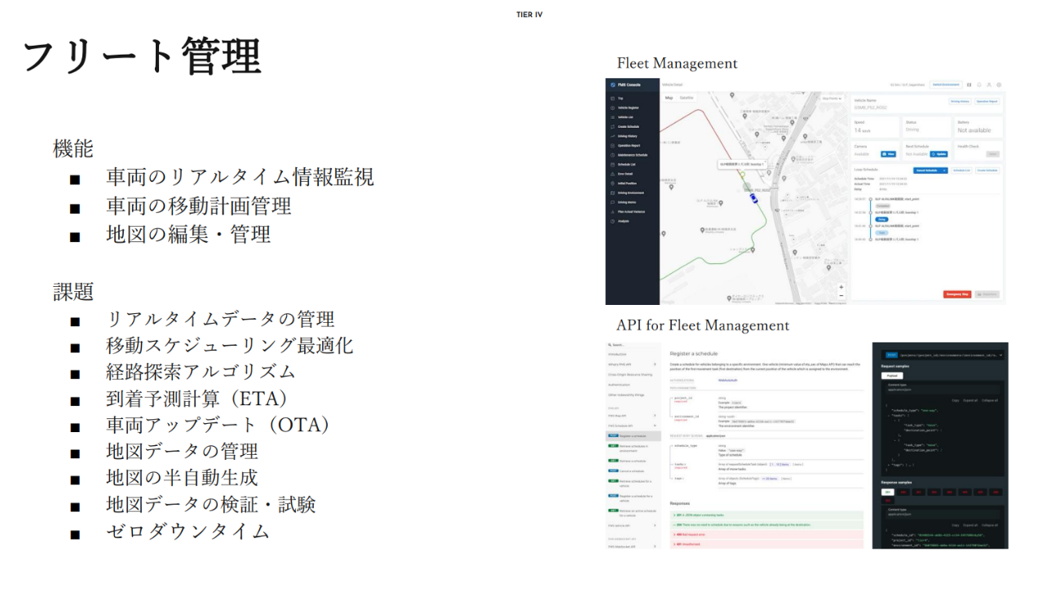Click the Update button under Next Schedule
The image size is (1060, 596).
click(939, 154)
